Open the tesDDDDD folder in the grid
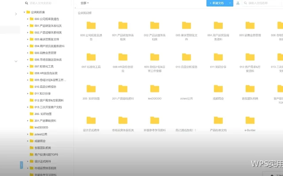283x176 pixels. (x=155, y=89)
